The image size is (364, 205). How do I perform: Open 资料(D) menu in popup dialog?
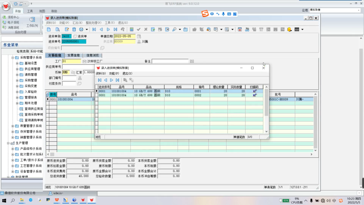[x=101, y=73]
